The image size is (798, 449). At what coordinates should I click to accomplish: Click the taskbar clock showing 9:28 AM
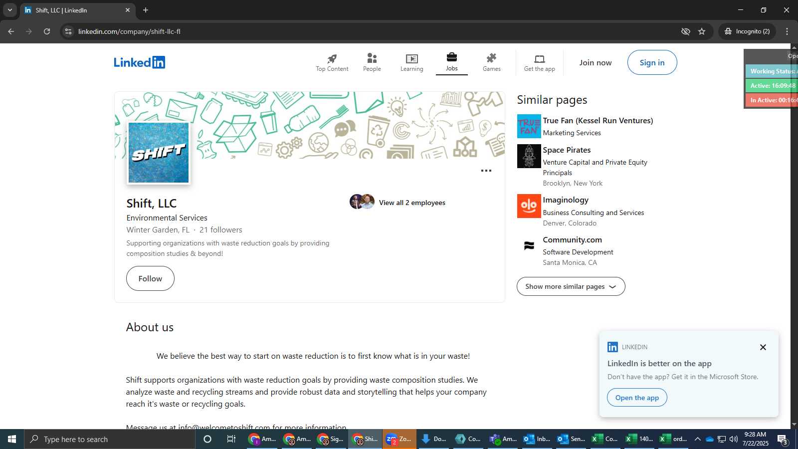755,439
